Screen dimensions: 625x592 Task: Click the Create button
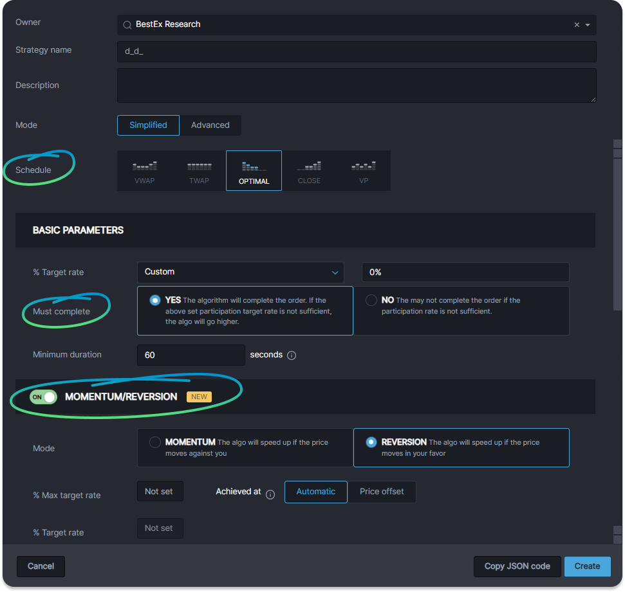click(x=587, y=566)
